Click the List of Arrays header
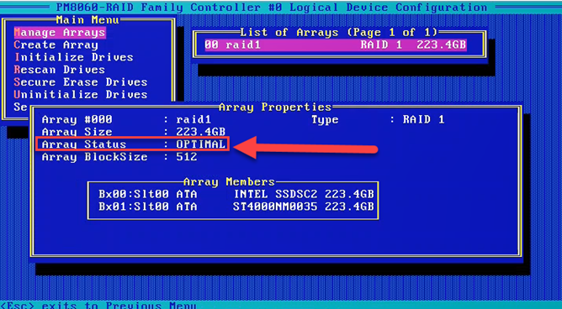562x309 pixels. 339,33
